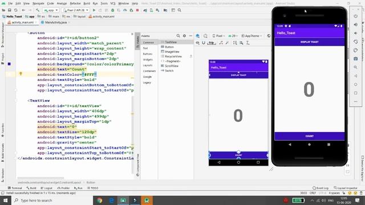
Task: Open the API 29 version dropdown
Action: click(233, 36)
